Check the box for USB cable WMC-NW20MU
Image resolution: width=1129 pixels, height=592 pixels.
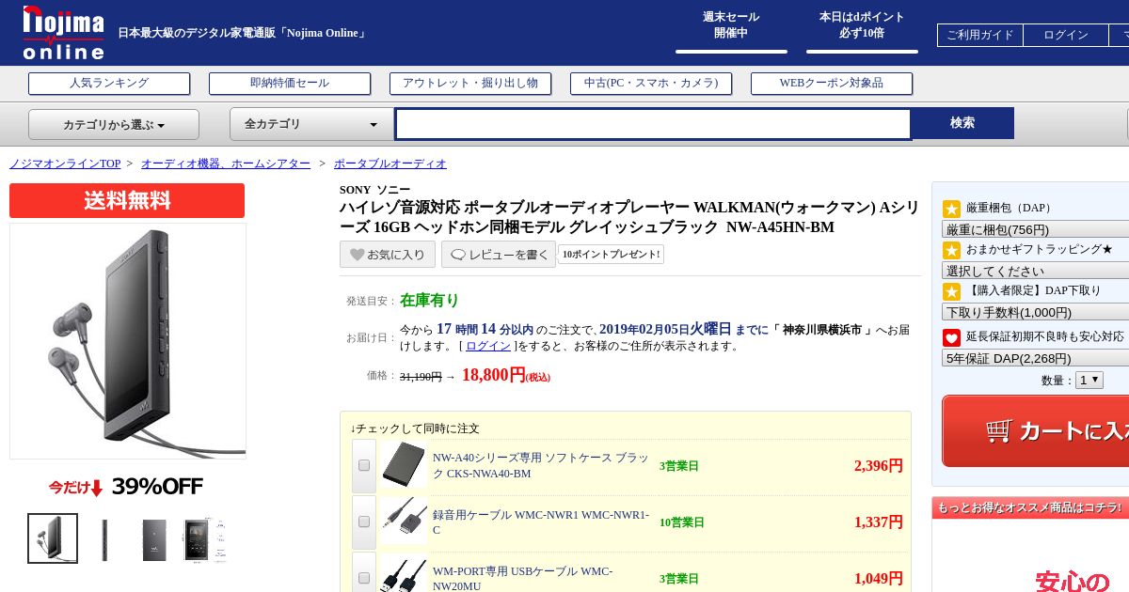pos(364,578)
